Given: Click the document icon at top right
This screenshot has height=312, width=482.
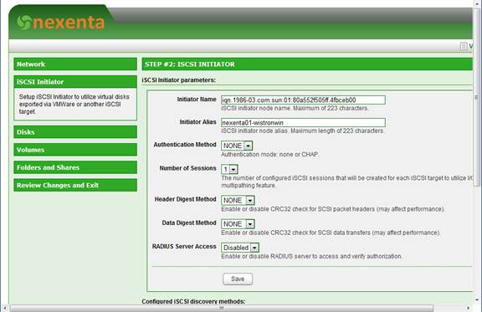Looking at the screenshot, I should point(464,46).
